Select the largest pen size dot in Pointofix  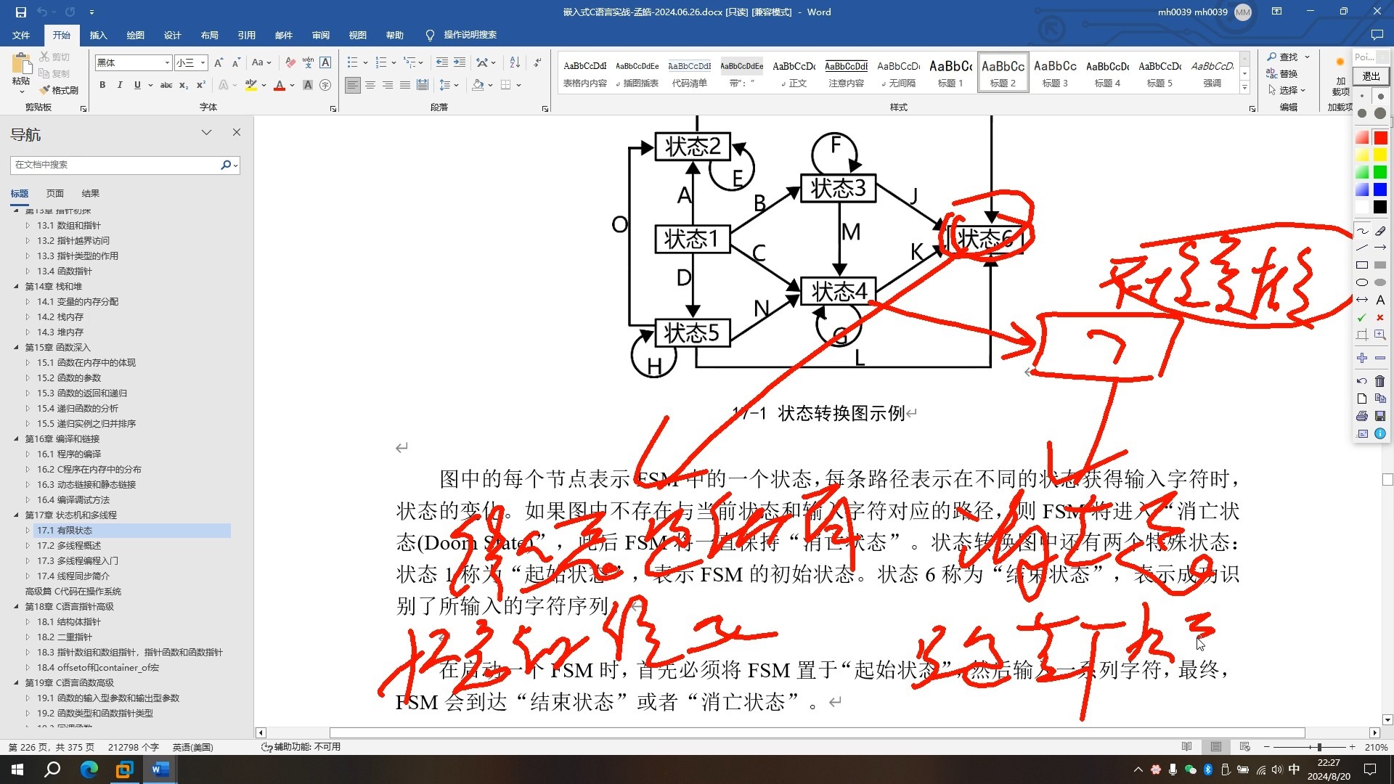(x=1380, y=113)
